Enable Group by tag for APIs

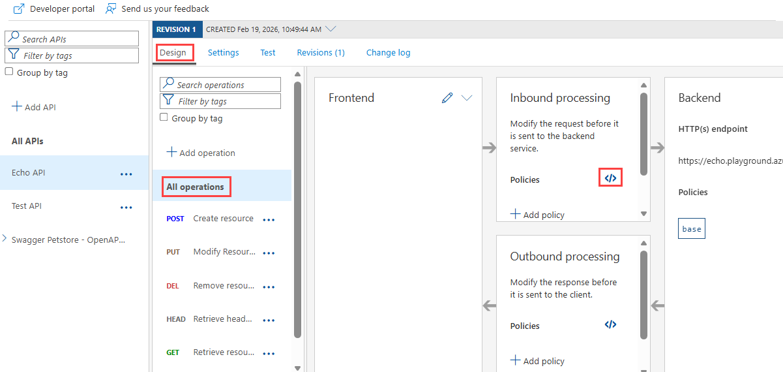(x=9, y=72)
